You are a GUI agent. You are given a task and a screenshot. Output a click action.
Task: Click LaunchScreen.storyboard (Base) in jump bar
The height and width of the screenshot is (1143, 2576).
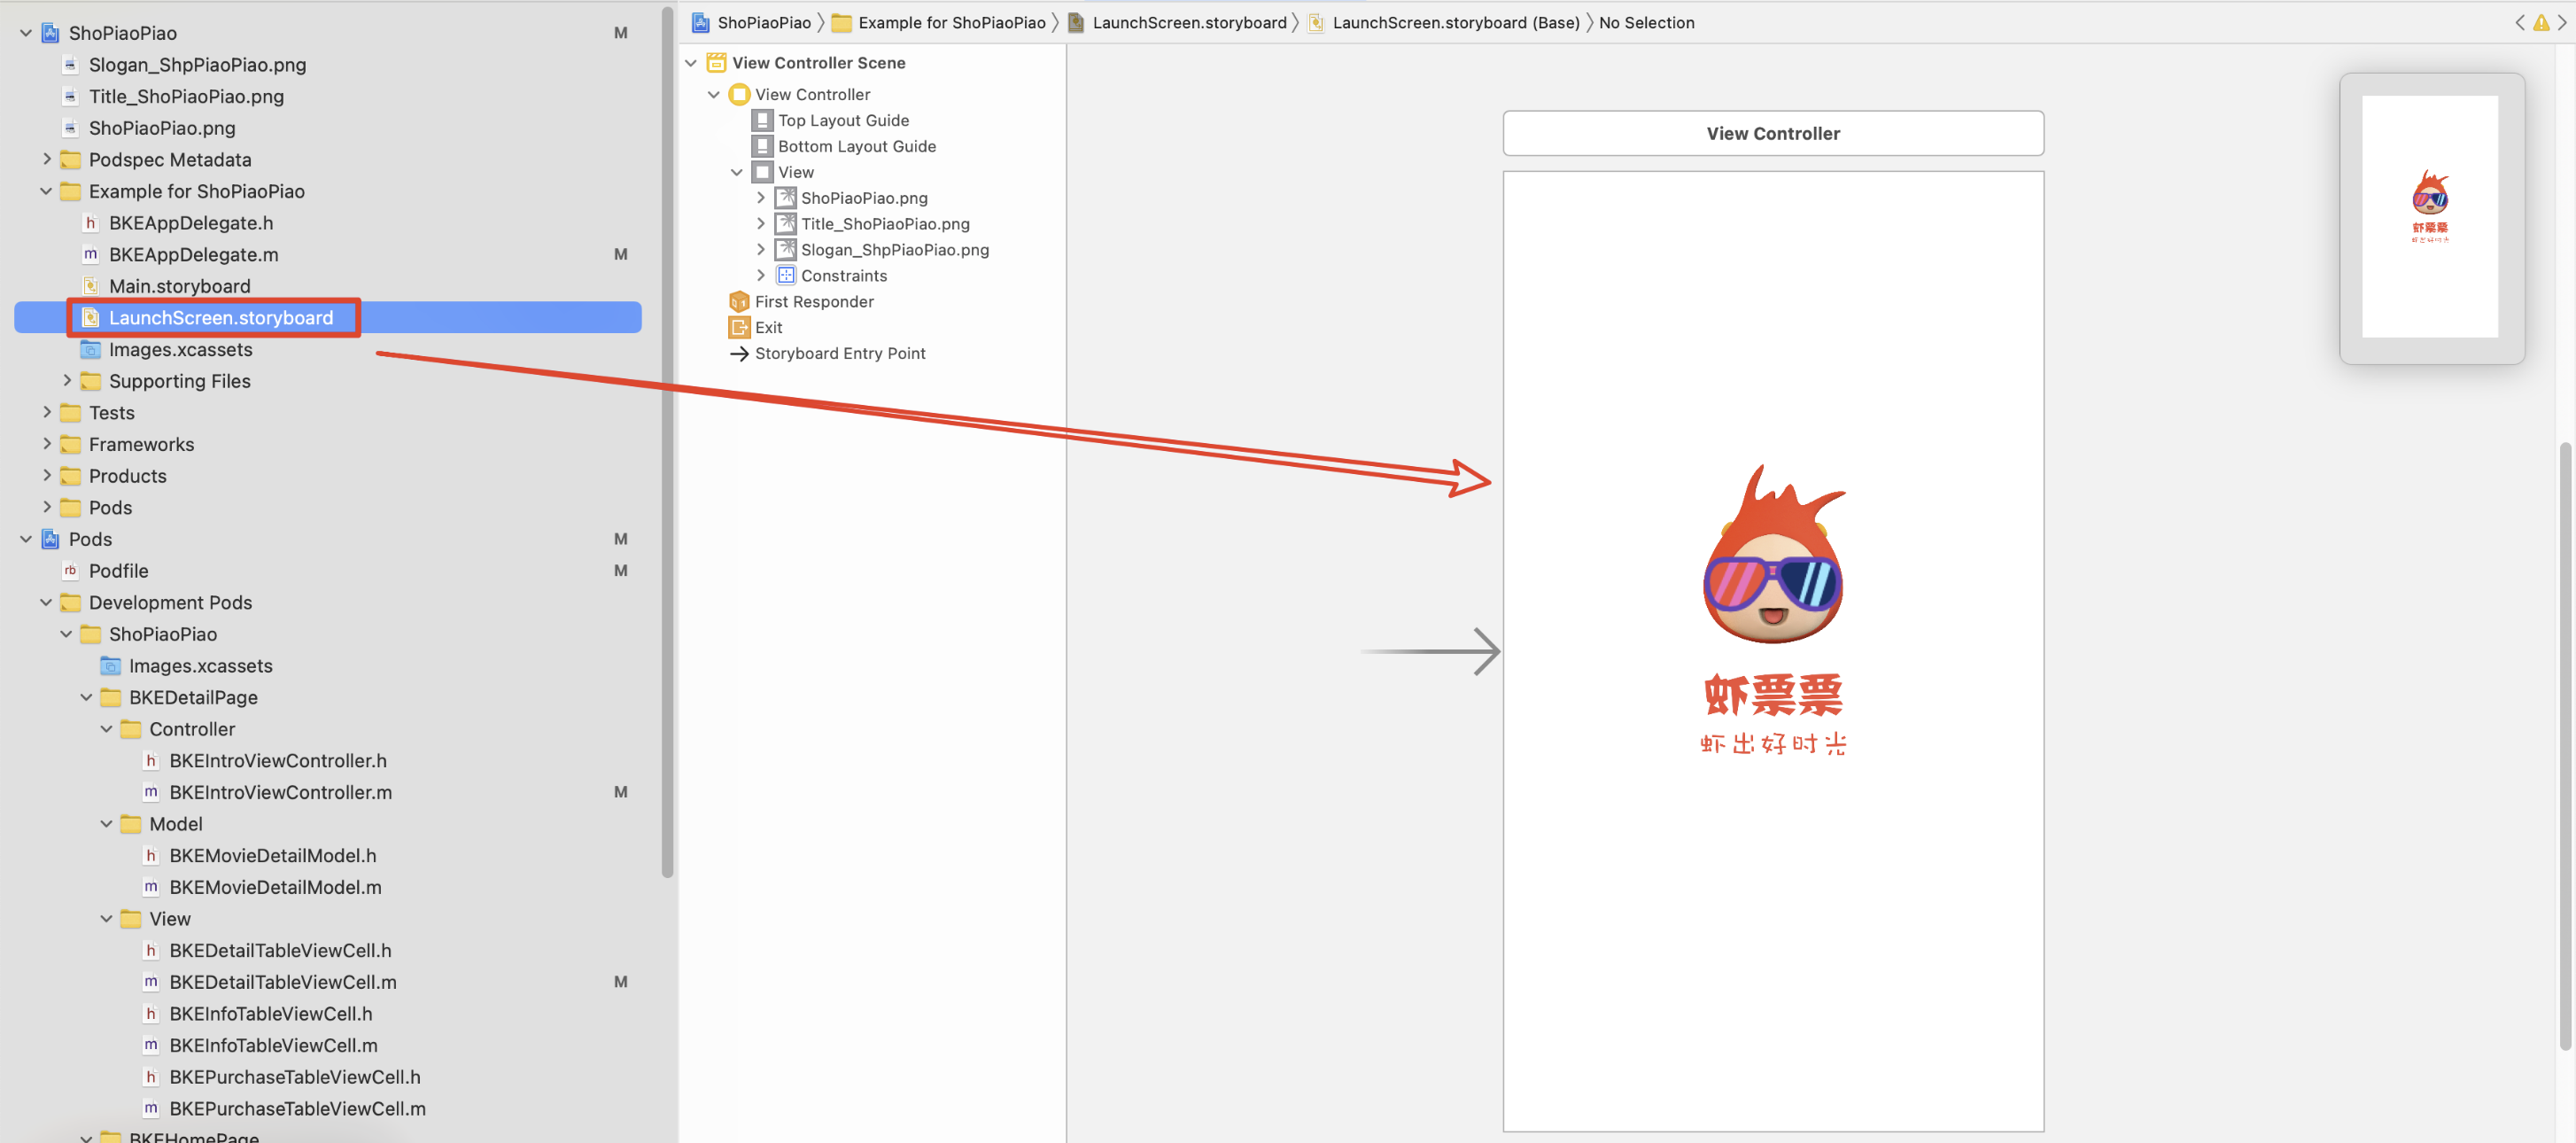click(1455, 23)
